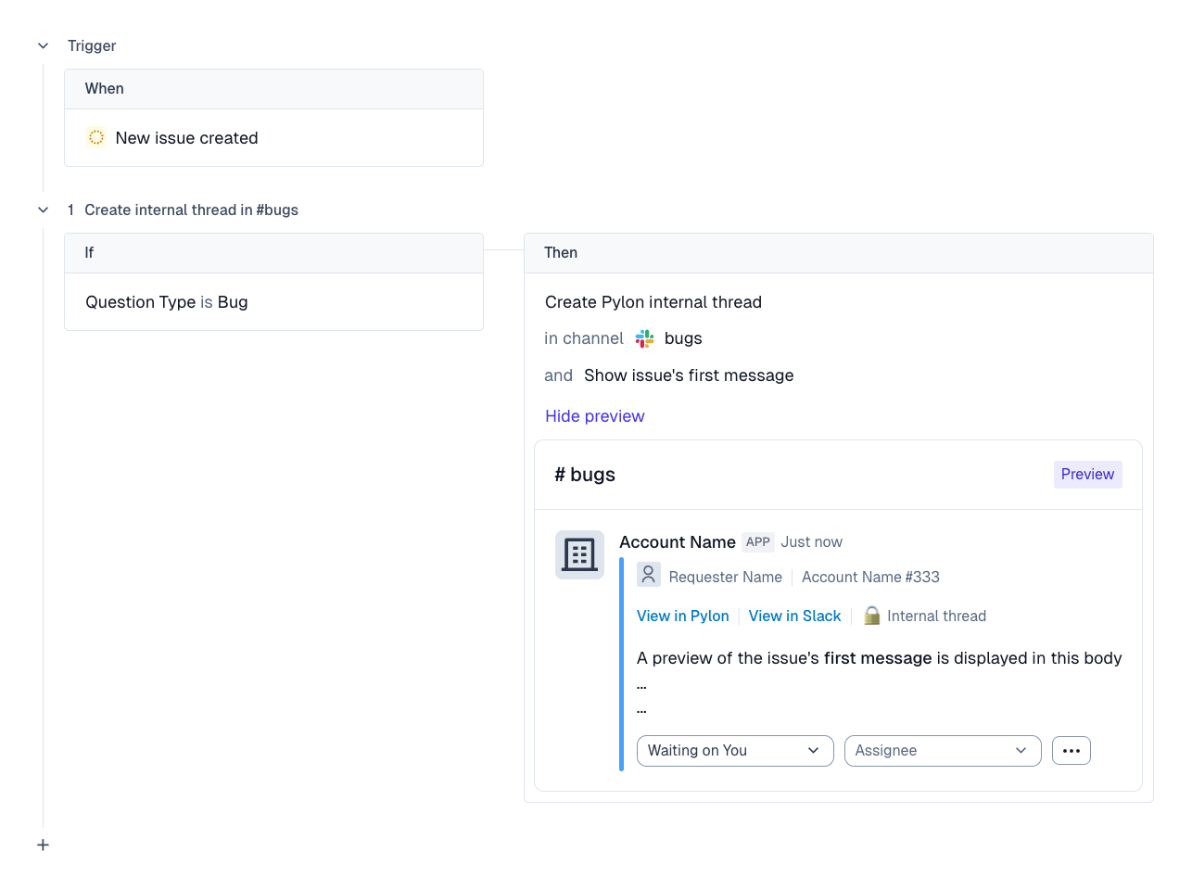This screenshot has height=877, width=1192.
Task: Collapse the Create internal thread step chevron
Action: point(43,210)
